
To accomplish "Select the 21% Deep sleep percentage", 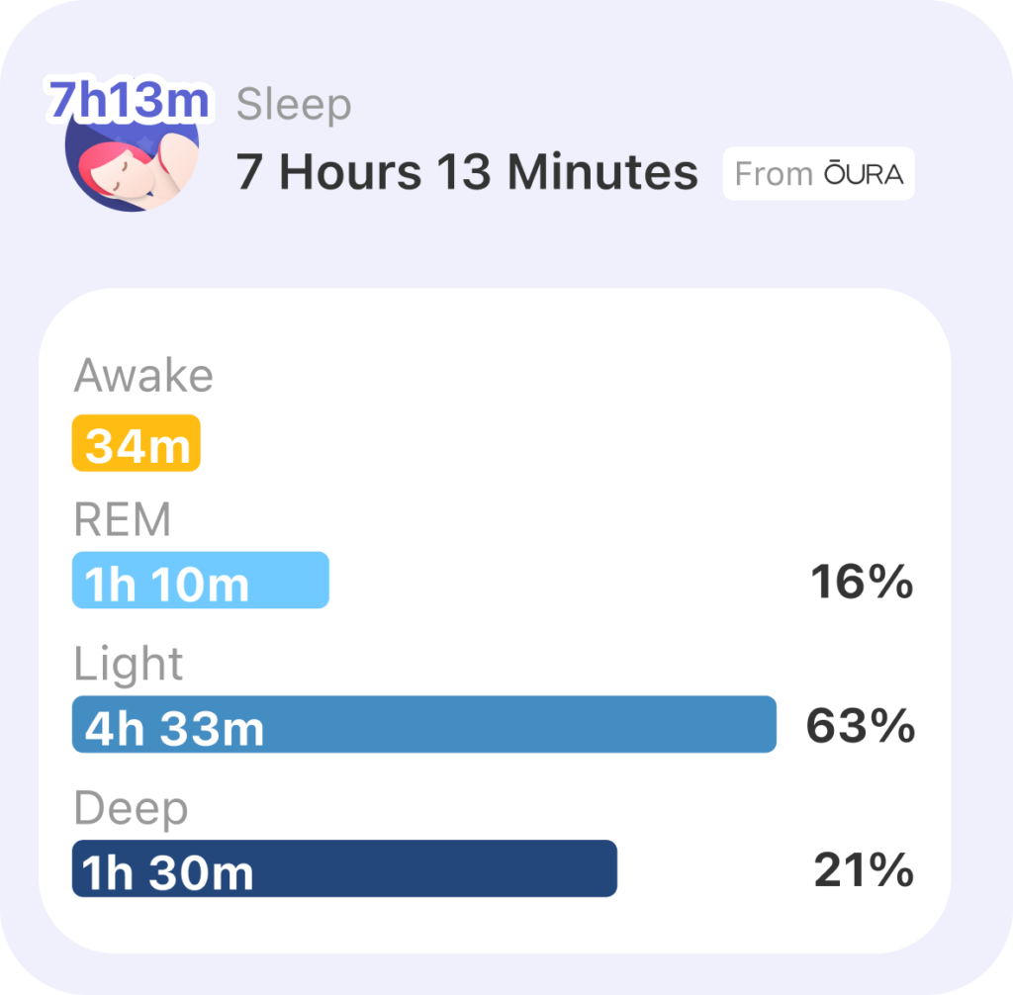I will [x=864, y=869].
